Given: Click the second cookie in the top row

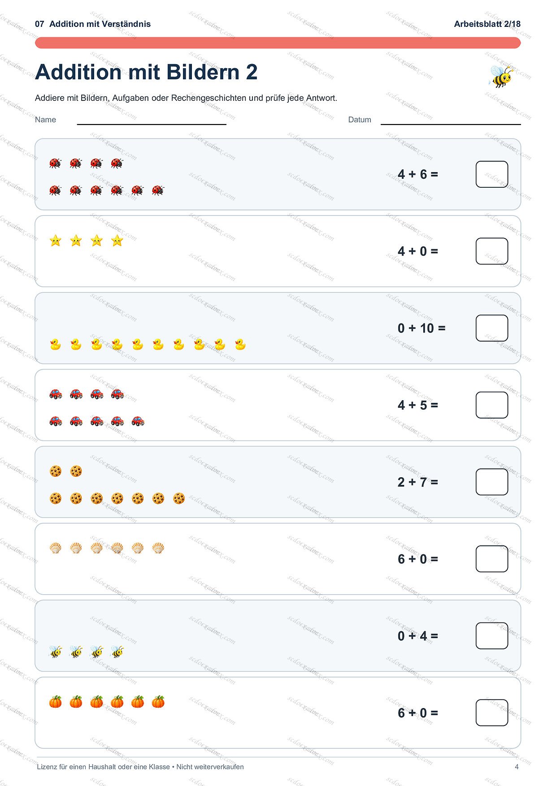Looking at the screenshot, I should pyautogui.click(x=76, y=471).
